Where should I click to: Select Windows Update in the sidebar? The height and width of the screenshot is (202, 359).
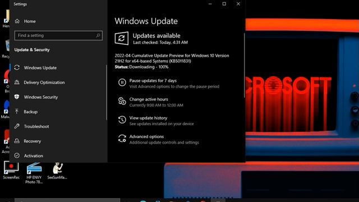point(40,67)
